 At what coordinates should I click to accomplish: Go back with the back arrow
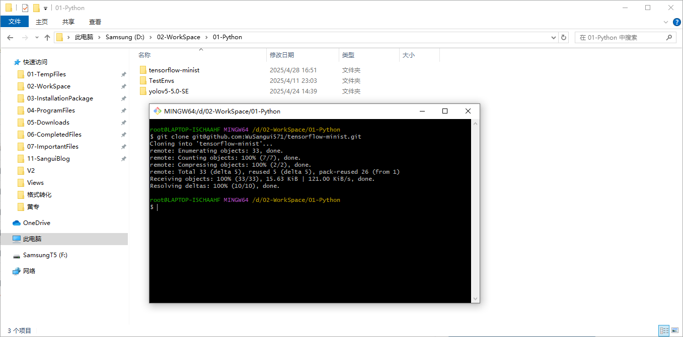point(10,37)
